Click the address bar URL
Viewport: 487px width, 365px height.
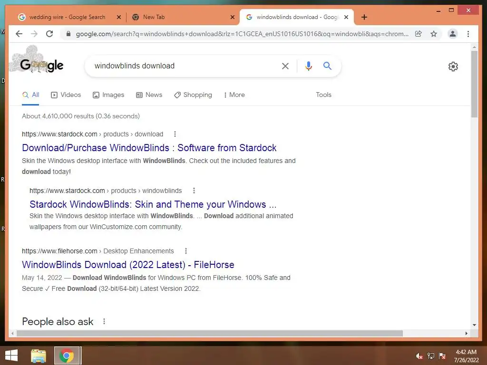pos(242,34)
